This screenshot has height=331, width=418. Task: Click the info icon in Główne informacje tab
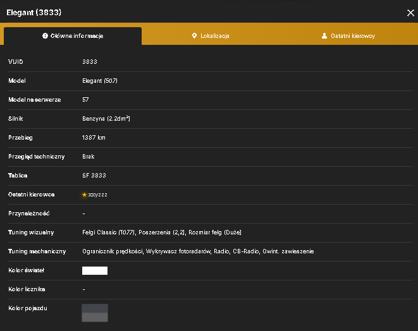[x=45, y=35]
